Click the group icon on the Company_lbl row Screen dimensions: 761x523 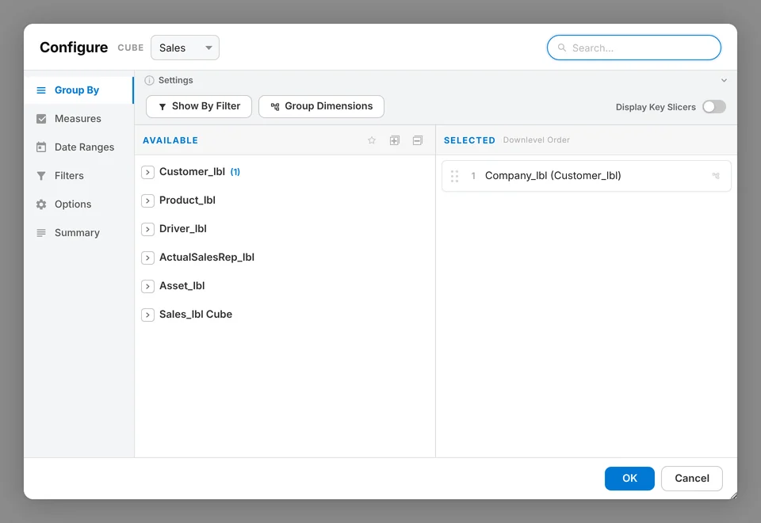pyautogui.click(x=716, y=176)
